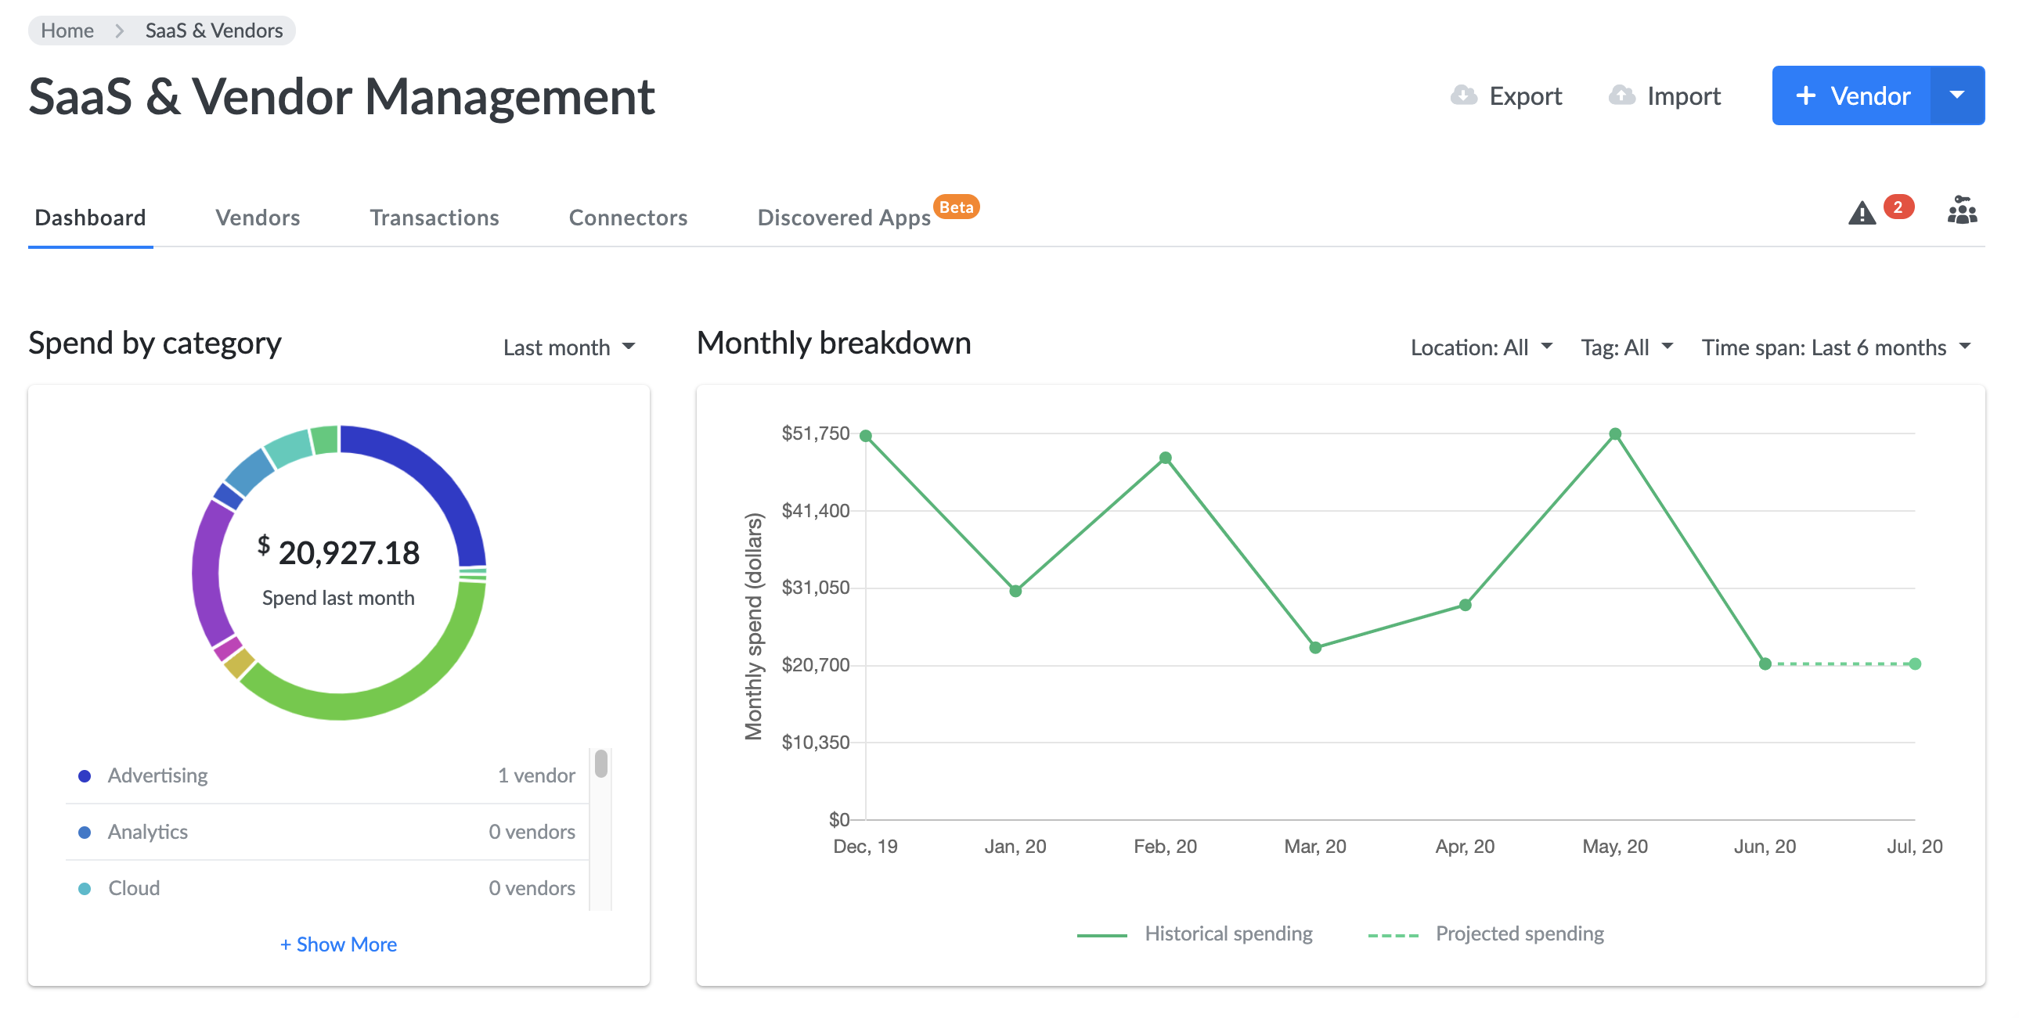2019x1018 pixels.
Task: Select the Cloud category row
Action: tap(326, 889)
